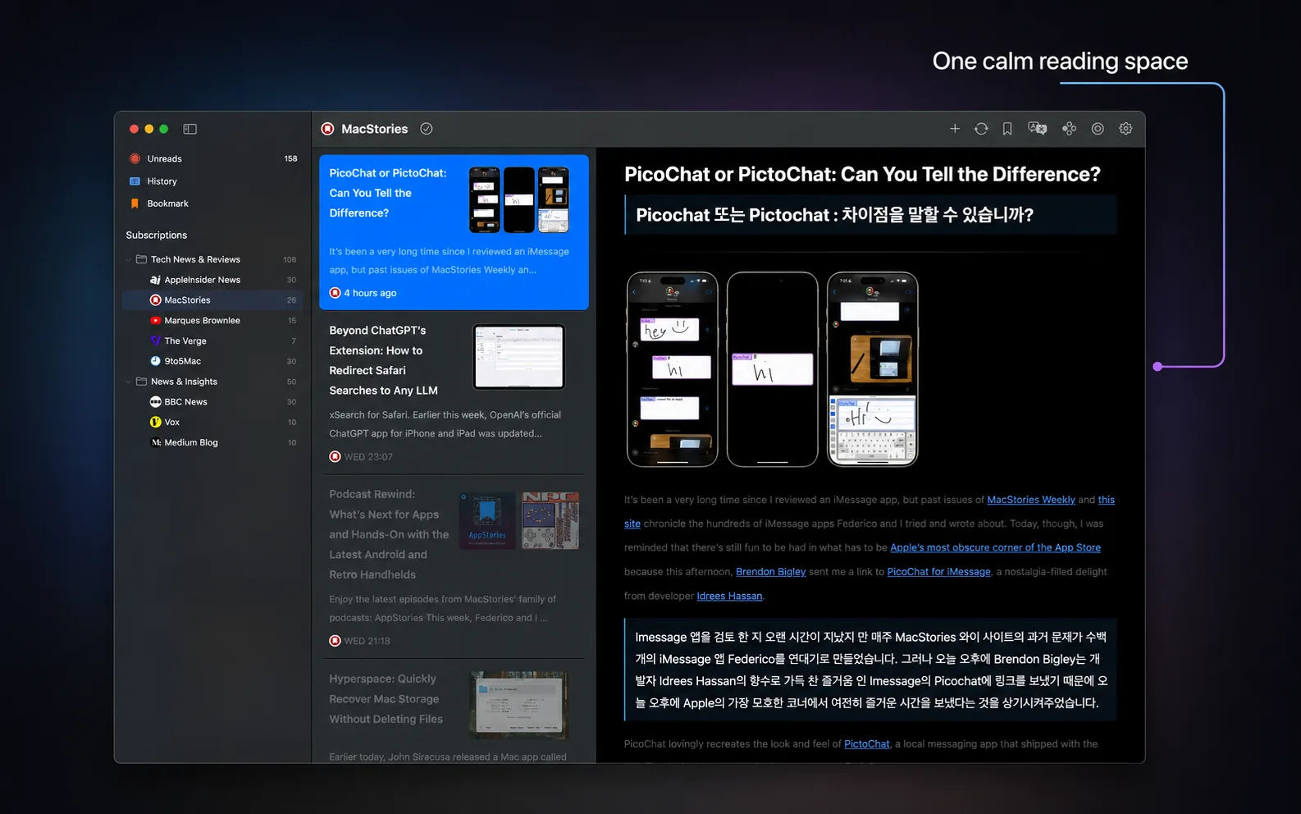The height and width of the screenshot is (814, 1301).
Task: Click the MacStories logo in header
Action: [x=328, y=129]
